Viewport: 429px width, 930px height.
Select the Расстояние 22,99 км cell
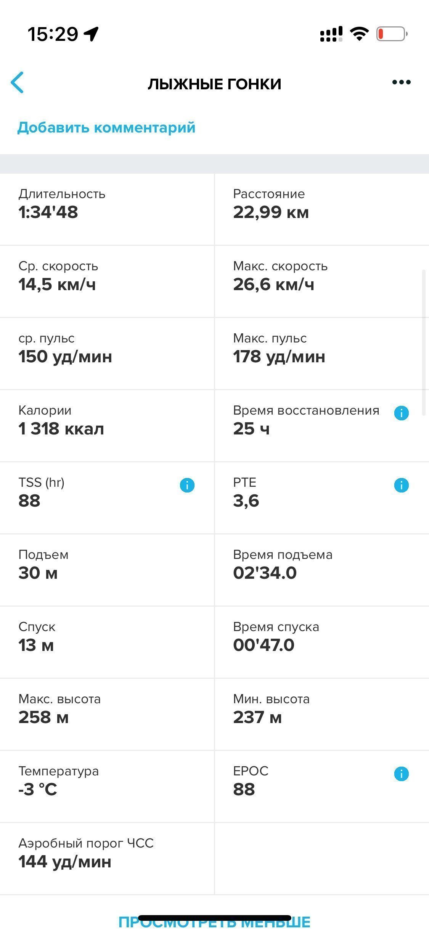pos(322,209)
